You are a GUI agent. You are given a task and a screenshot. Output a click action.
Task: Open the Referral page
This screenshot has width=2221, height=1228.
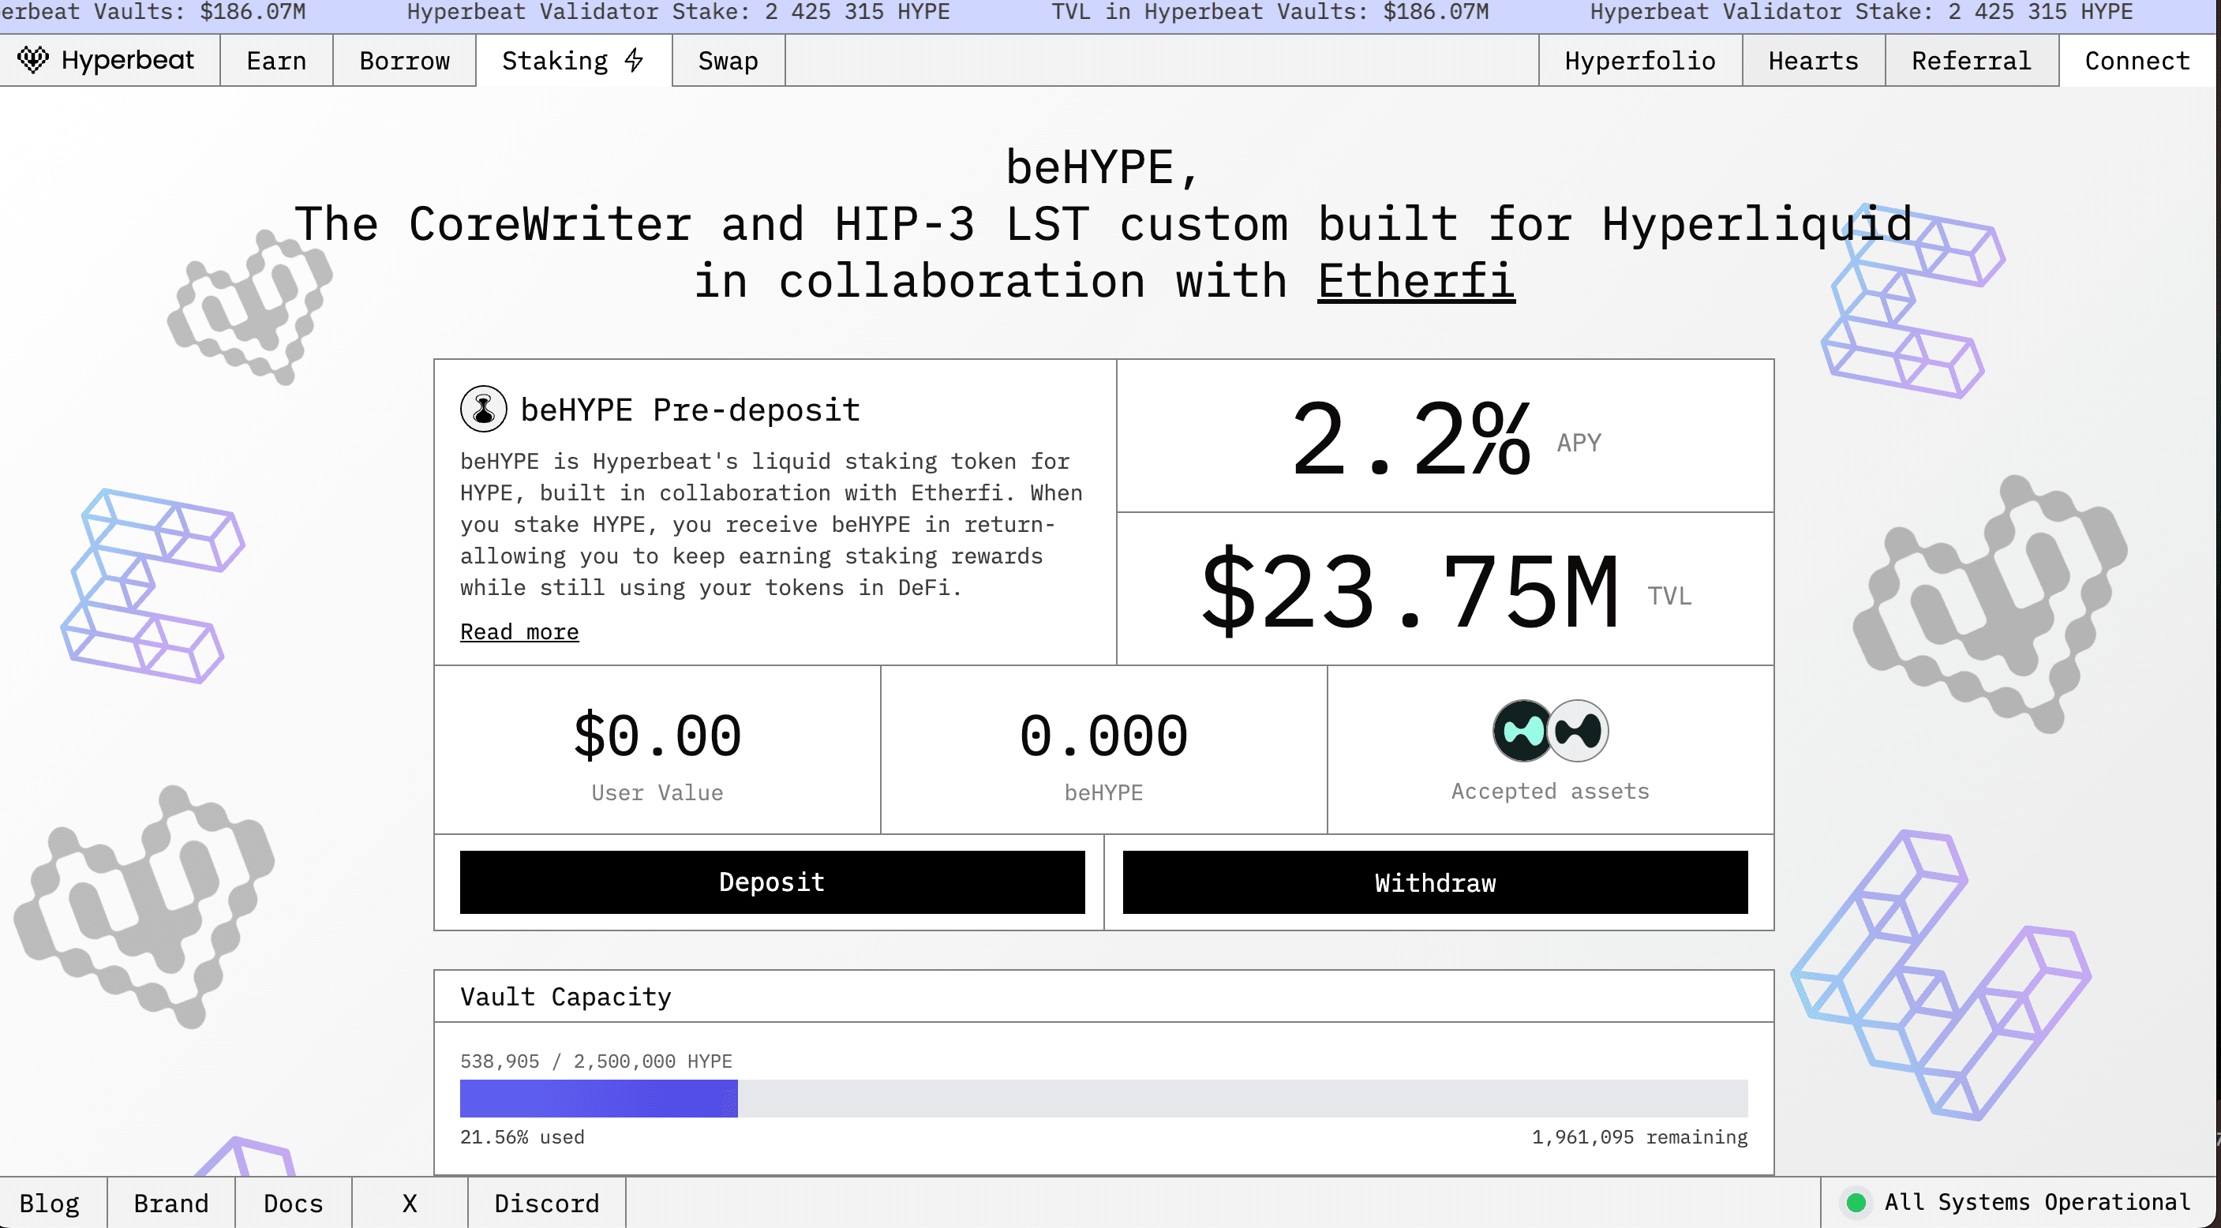pyautogui.click(x=1972, y=60)
